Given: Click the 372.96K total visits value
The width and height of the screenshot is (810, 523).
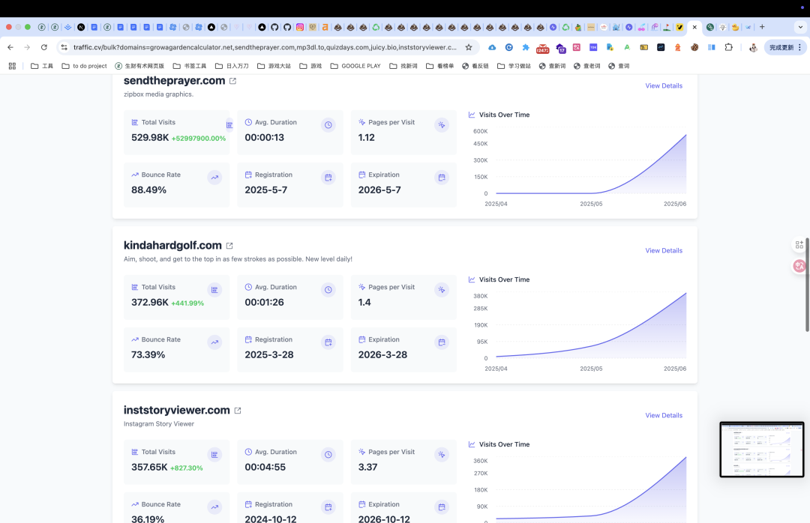Looking at the screenshot, I should pos(150,302).
